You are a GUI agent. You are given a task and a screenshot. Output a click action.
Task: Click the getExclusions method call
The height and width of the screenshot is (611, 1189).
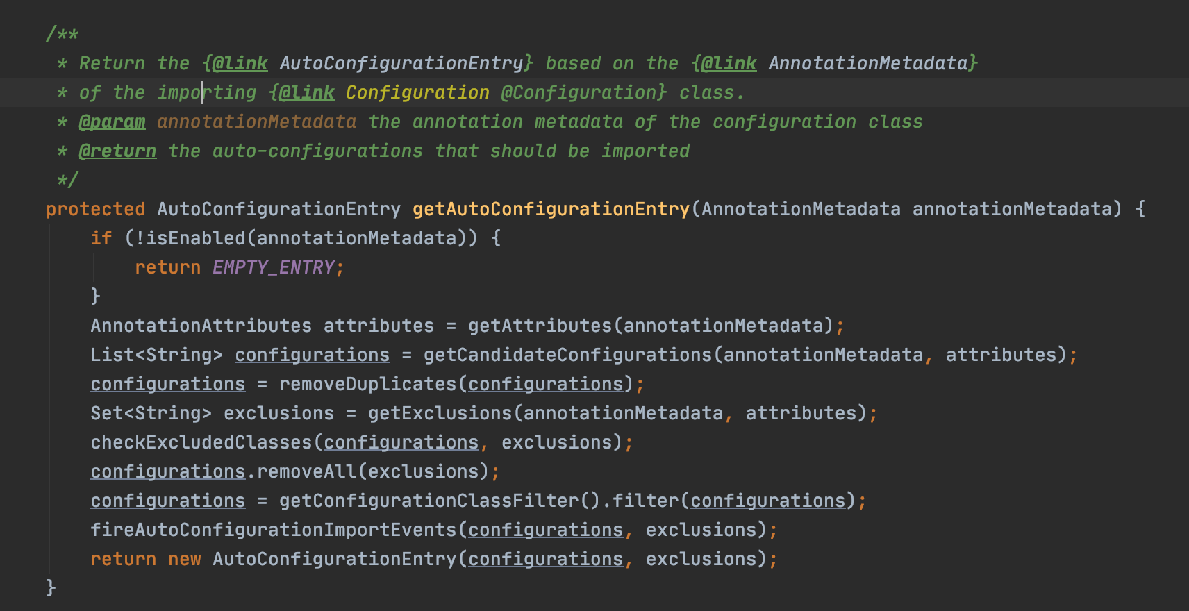click(440, 413)
